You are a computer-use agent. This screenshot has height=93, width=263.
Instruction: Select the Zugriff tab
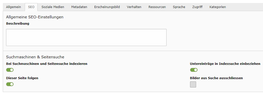[x=197, y=7]
